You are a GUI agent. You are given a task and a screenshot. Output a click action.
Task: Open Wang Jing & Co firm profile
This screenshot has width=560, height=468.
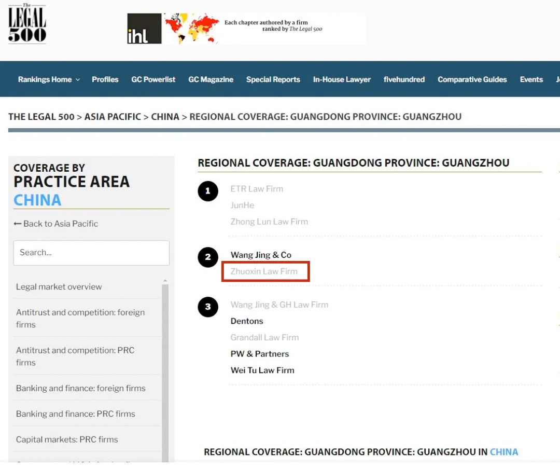261,255
